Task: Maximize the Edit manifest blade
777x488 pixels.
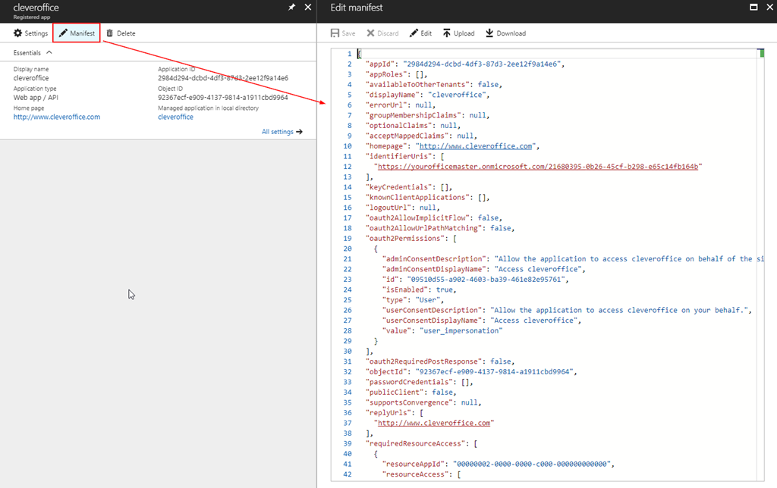Action: tap(753, 7)
